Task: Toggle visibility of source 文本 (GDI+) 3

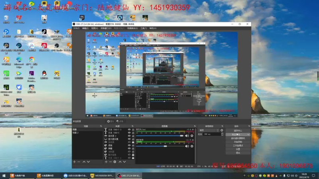Action: click(x=129, y=130)
